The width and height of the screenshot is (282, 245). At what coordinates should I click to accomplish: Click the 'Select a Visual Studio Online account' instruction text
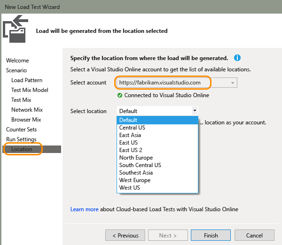(x=160, y=69)
